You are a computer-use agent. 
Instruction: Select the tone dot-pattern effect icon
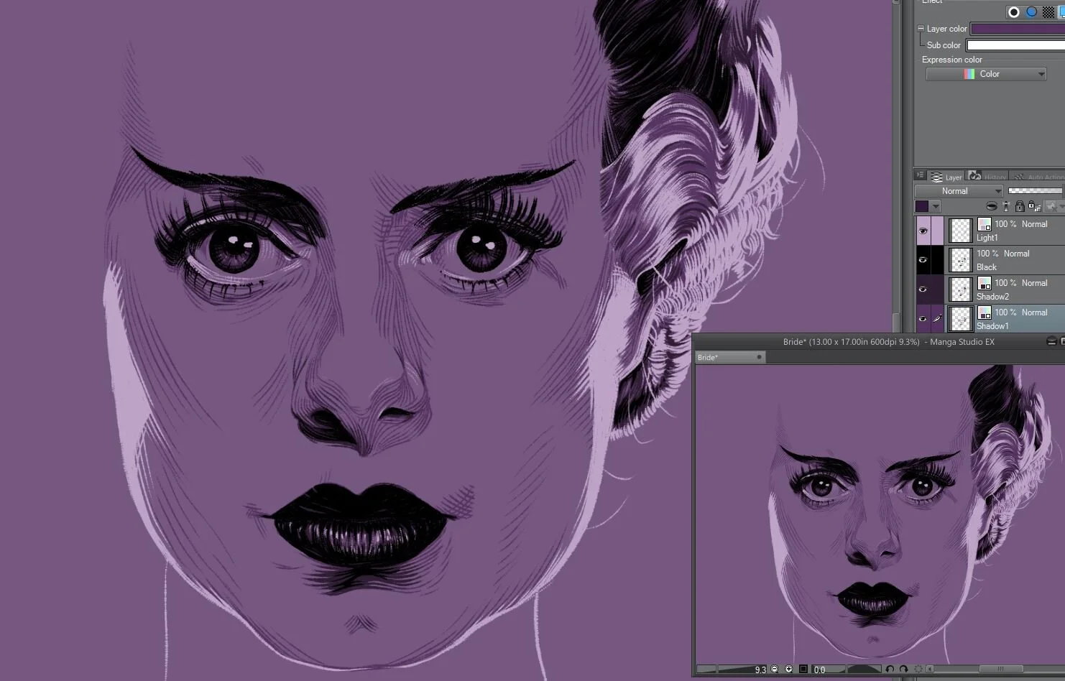(x=1048, y=12)
